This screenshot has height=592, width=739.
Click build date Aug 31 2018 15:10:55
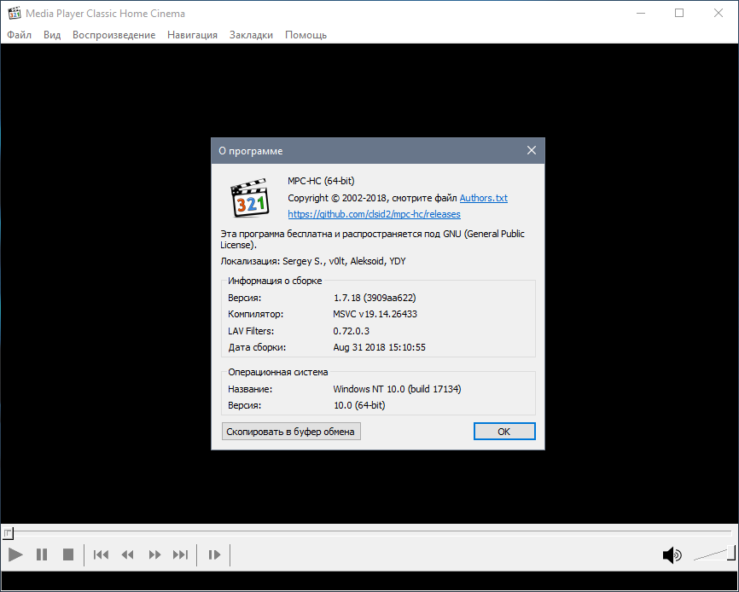click(380, 347)
